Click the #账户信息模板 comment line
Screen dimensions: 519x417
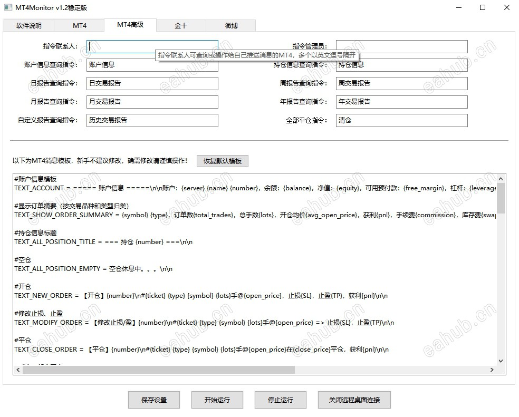pos(35,179)
